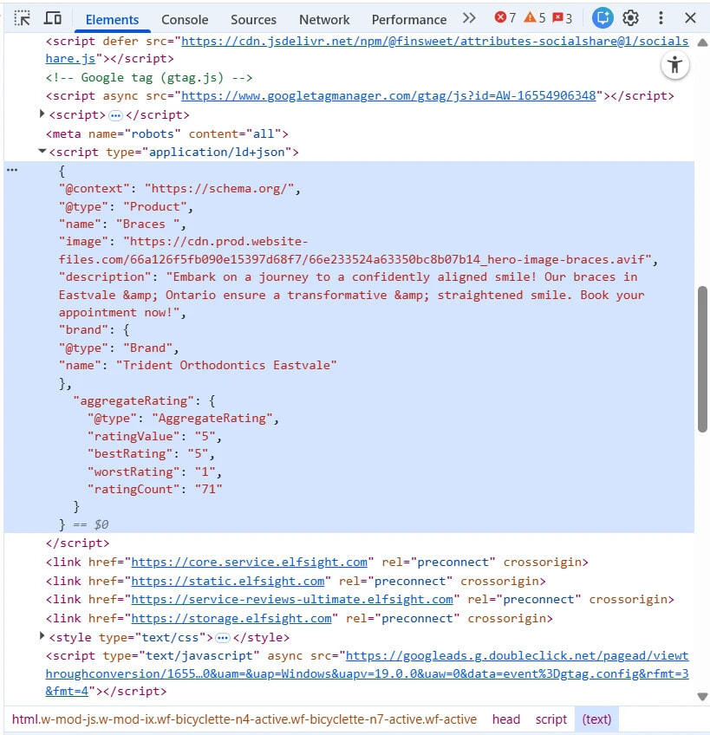Open the service-reviews-ultimate.elfsight.com link

click(292, 600)
